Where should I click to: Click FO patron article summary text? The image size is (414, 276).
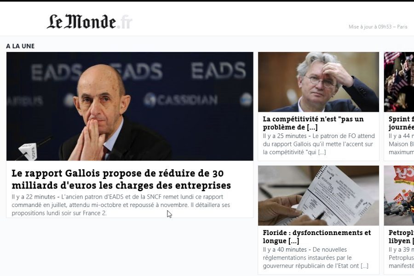pyautogui.click(x=319, y=144)
